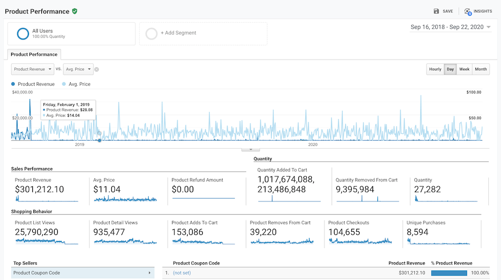This screenshot has width=501, height=280.
Task: Click the $11.04 Avg. Price value
Action: tap(107, 190)
